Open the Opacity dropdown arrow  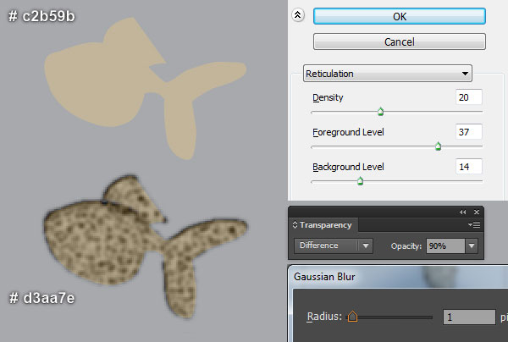tap(472, 246)
